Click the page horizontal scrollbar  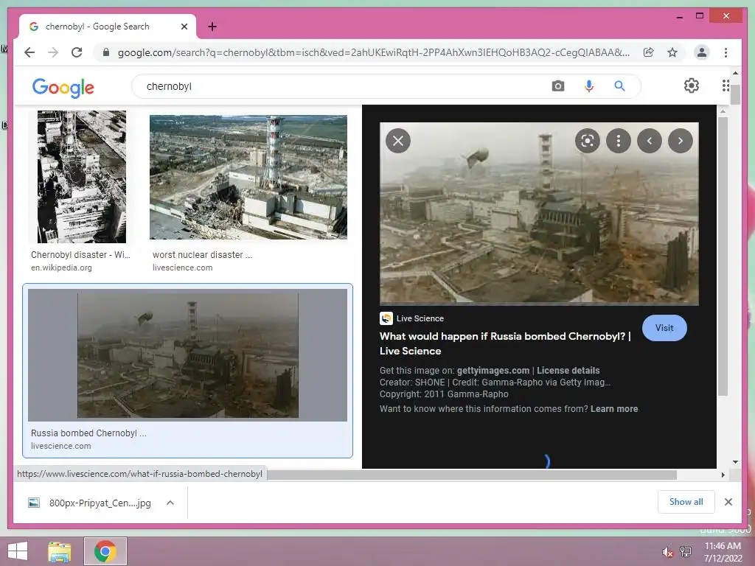pyautogui.click(x=472, y=475)
